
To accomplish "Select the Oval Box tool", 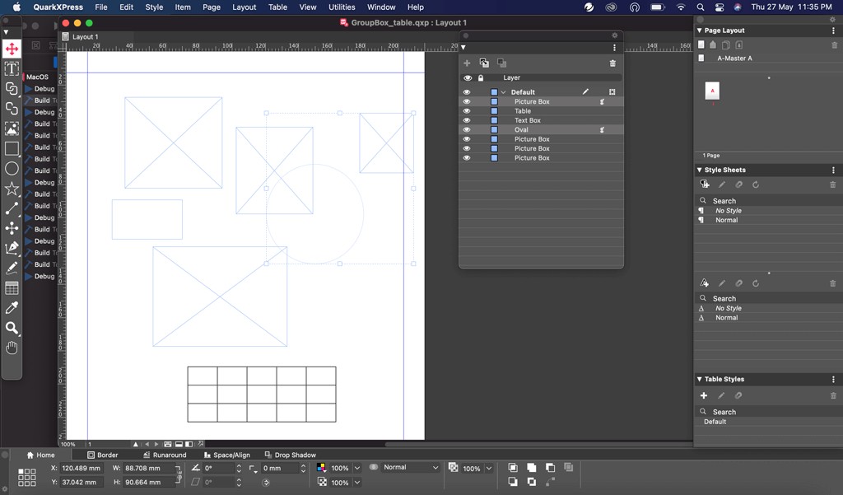I will [12, 168].
